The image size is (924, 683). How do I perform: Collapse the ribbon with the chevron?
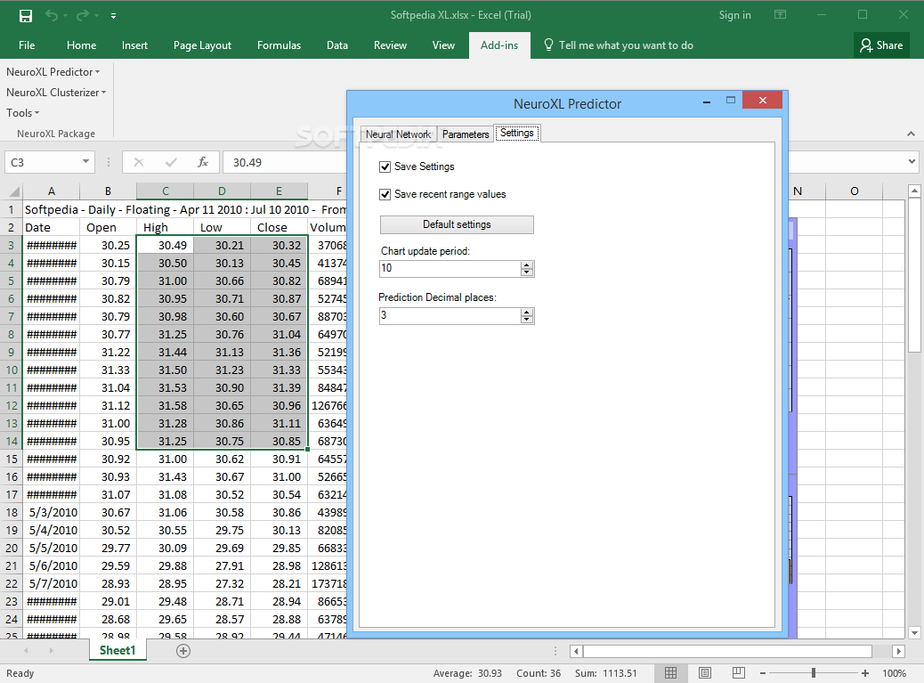click(x=911, y=134)
